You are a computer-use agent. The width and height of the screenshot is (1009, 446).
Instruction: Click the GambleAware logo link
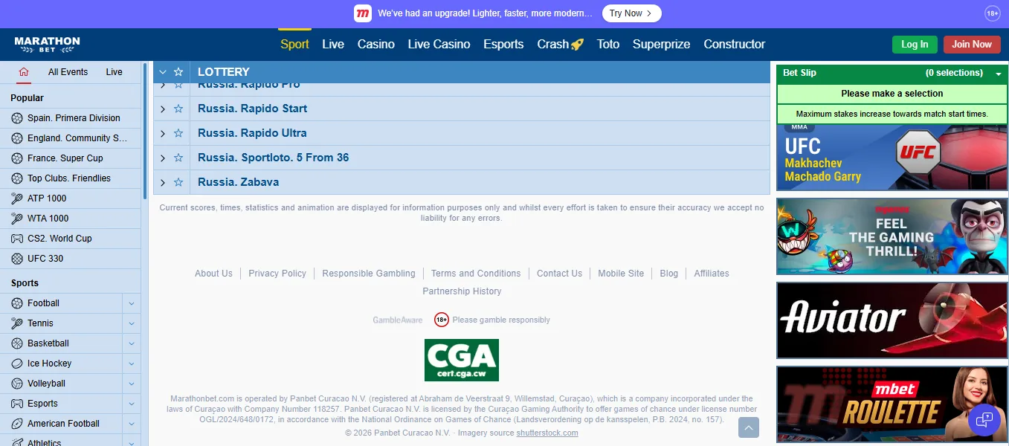click(x=398, y=320)
